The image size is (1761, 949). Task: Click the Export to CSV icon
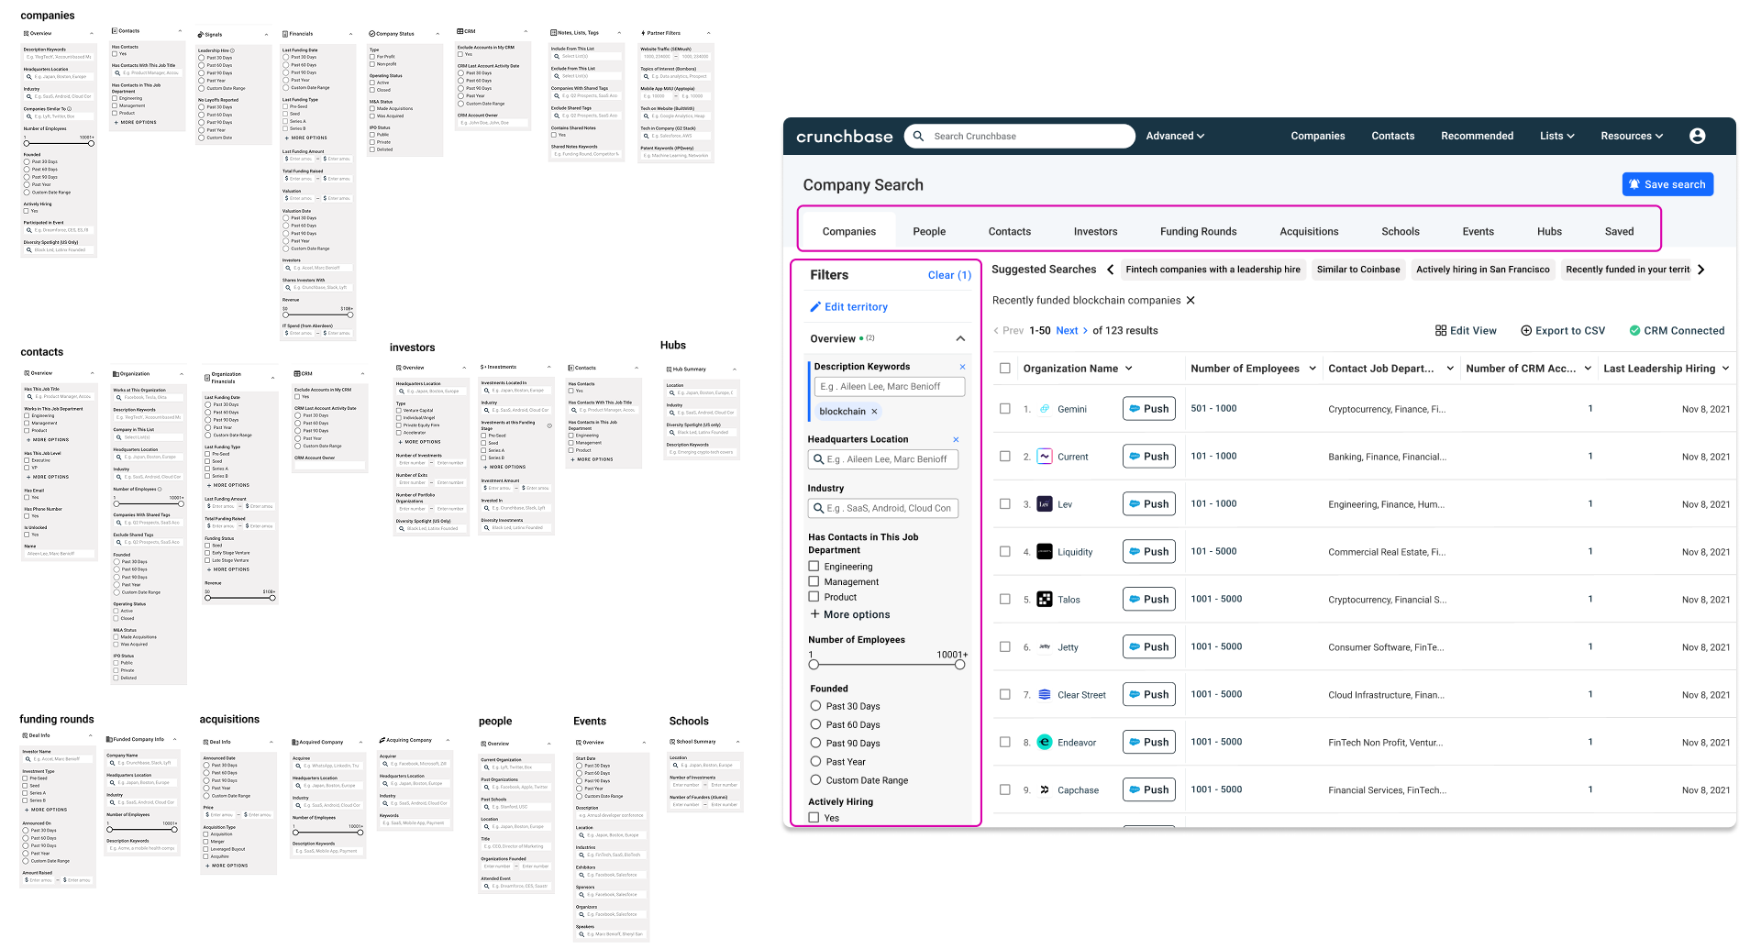[x=1526, y=331]
